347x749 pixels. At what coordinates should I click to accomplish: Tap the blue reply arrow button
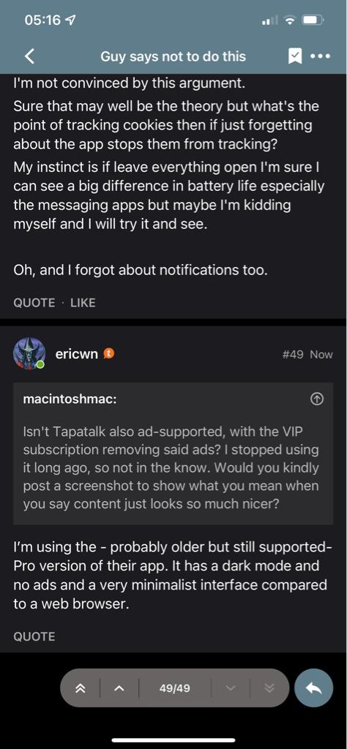[x=313, y=688]
